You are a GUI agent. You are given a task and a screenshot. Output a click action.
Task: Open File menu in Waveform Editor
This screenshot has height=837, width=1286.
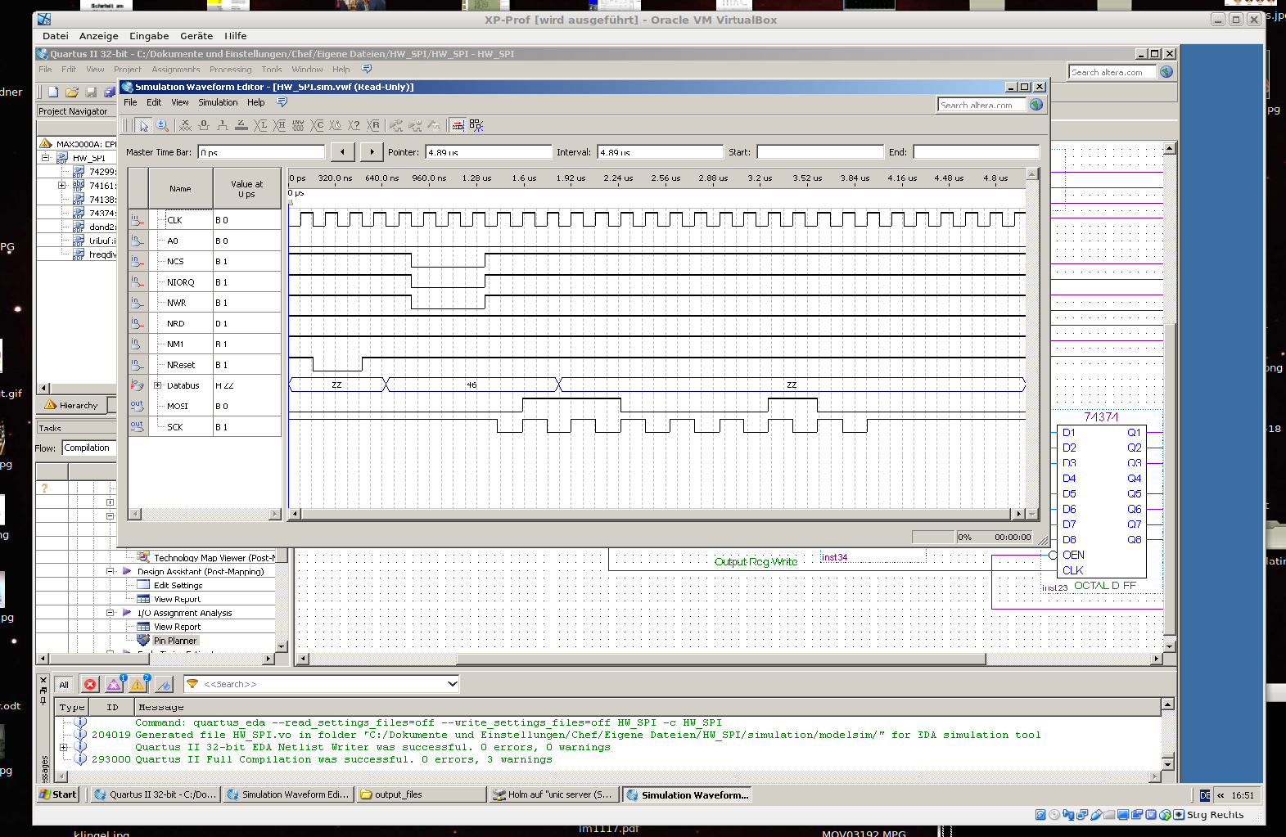[130, 102]
